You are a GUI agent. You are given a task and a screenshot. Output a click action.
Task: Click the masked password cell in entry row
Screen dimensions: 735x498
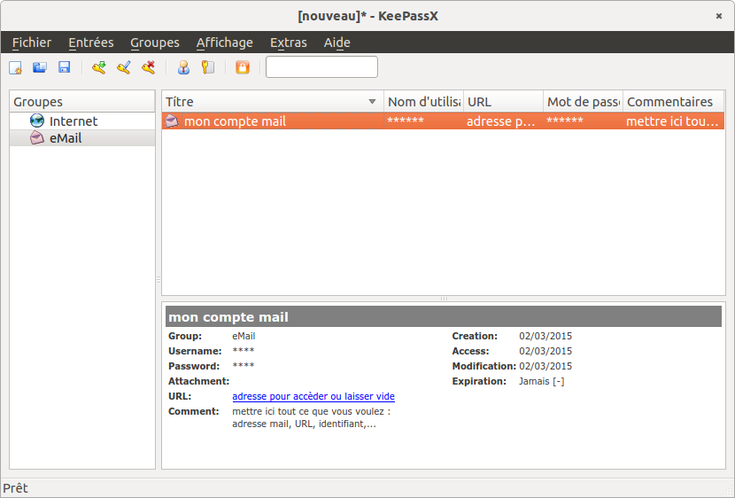point(583,121)
